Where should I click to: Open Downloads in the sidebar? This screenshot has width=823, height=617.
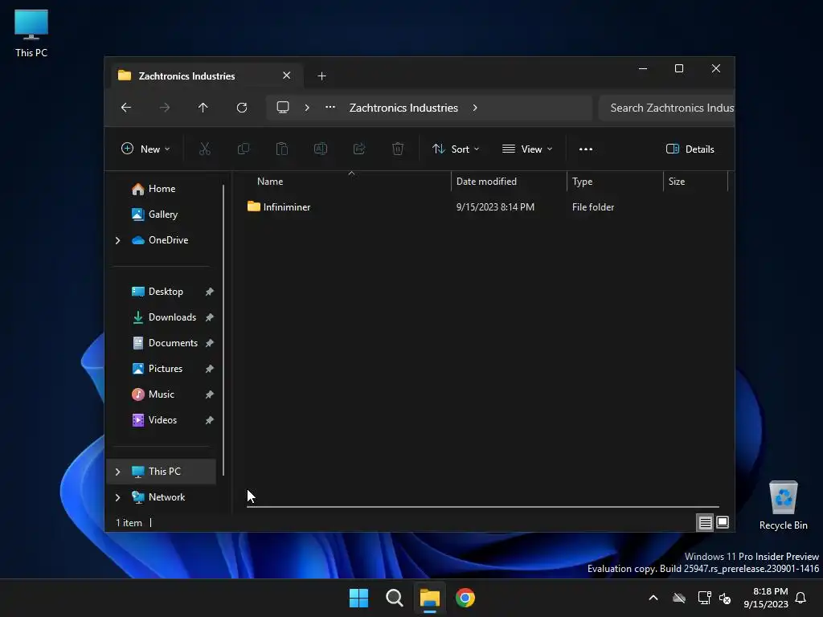click(162, 317)
